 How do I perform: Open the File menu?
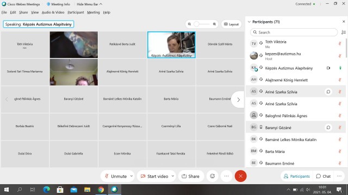[4, 12]
